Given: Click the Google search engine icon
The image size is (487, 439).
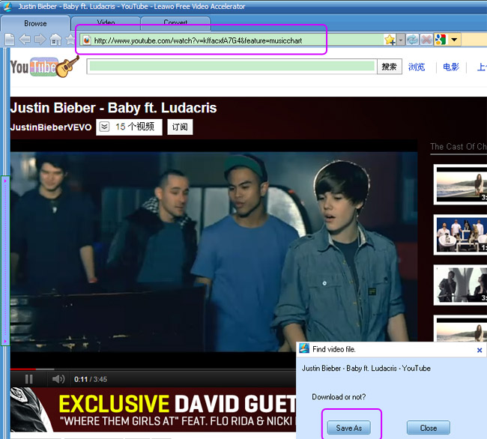Looking at the screenshot, I should coord(441,40).
